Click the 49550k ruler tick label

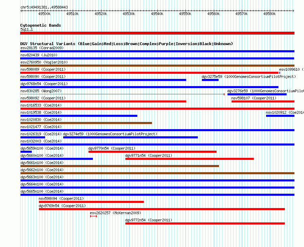pyautogui.click(x=185, y=14)
